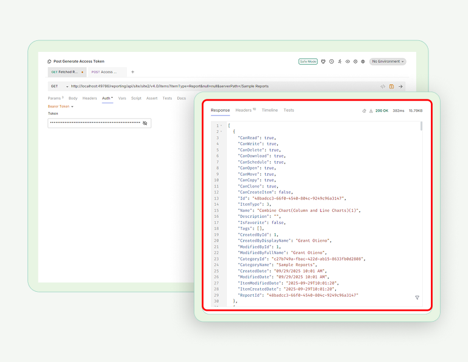Viewport: 468px width, 362px height.
Task: Click the "CategoryName": Sample Reports line
Action: tap(278, 265)
